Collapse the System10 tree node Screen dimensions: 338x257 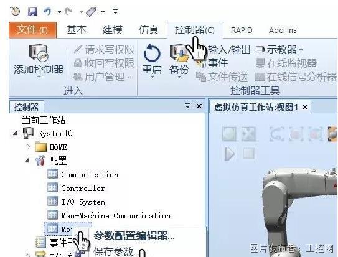click(16, 133)
